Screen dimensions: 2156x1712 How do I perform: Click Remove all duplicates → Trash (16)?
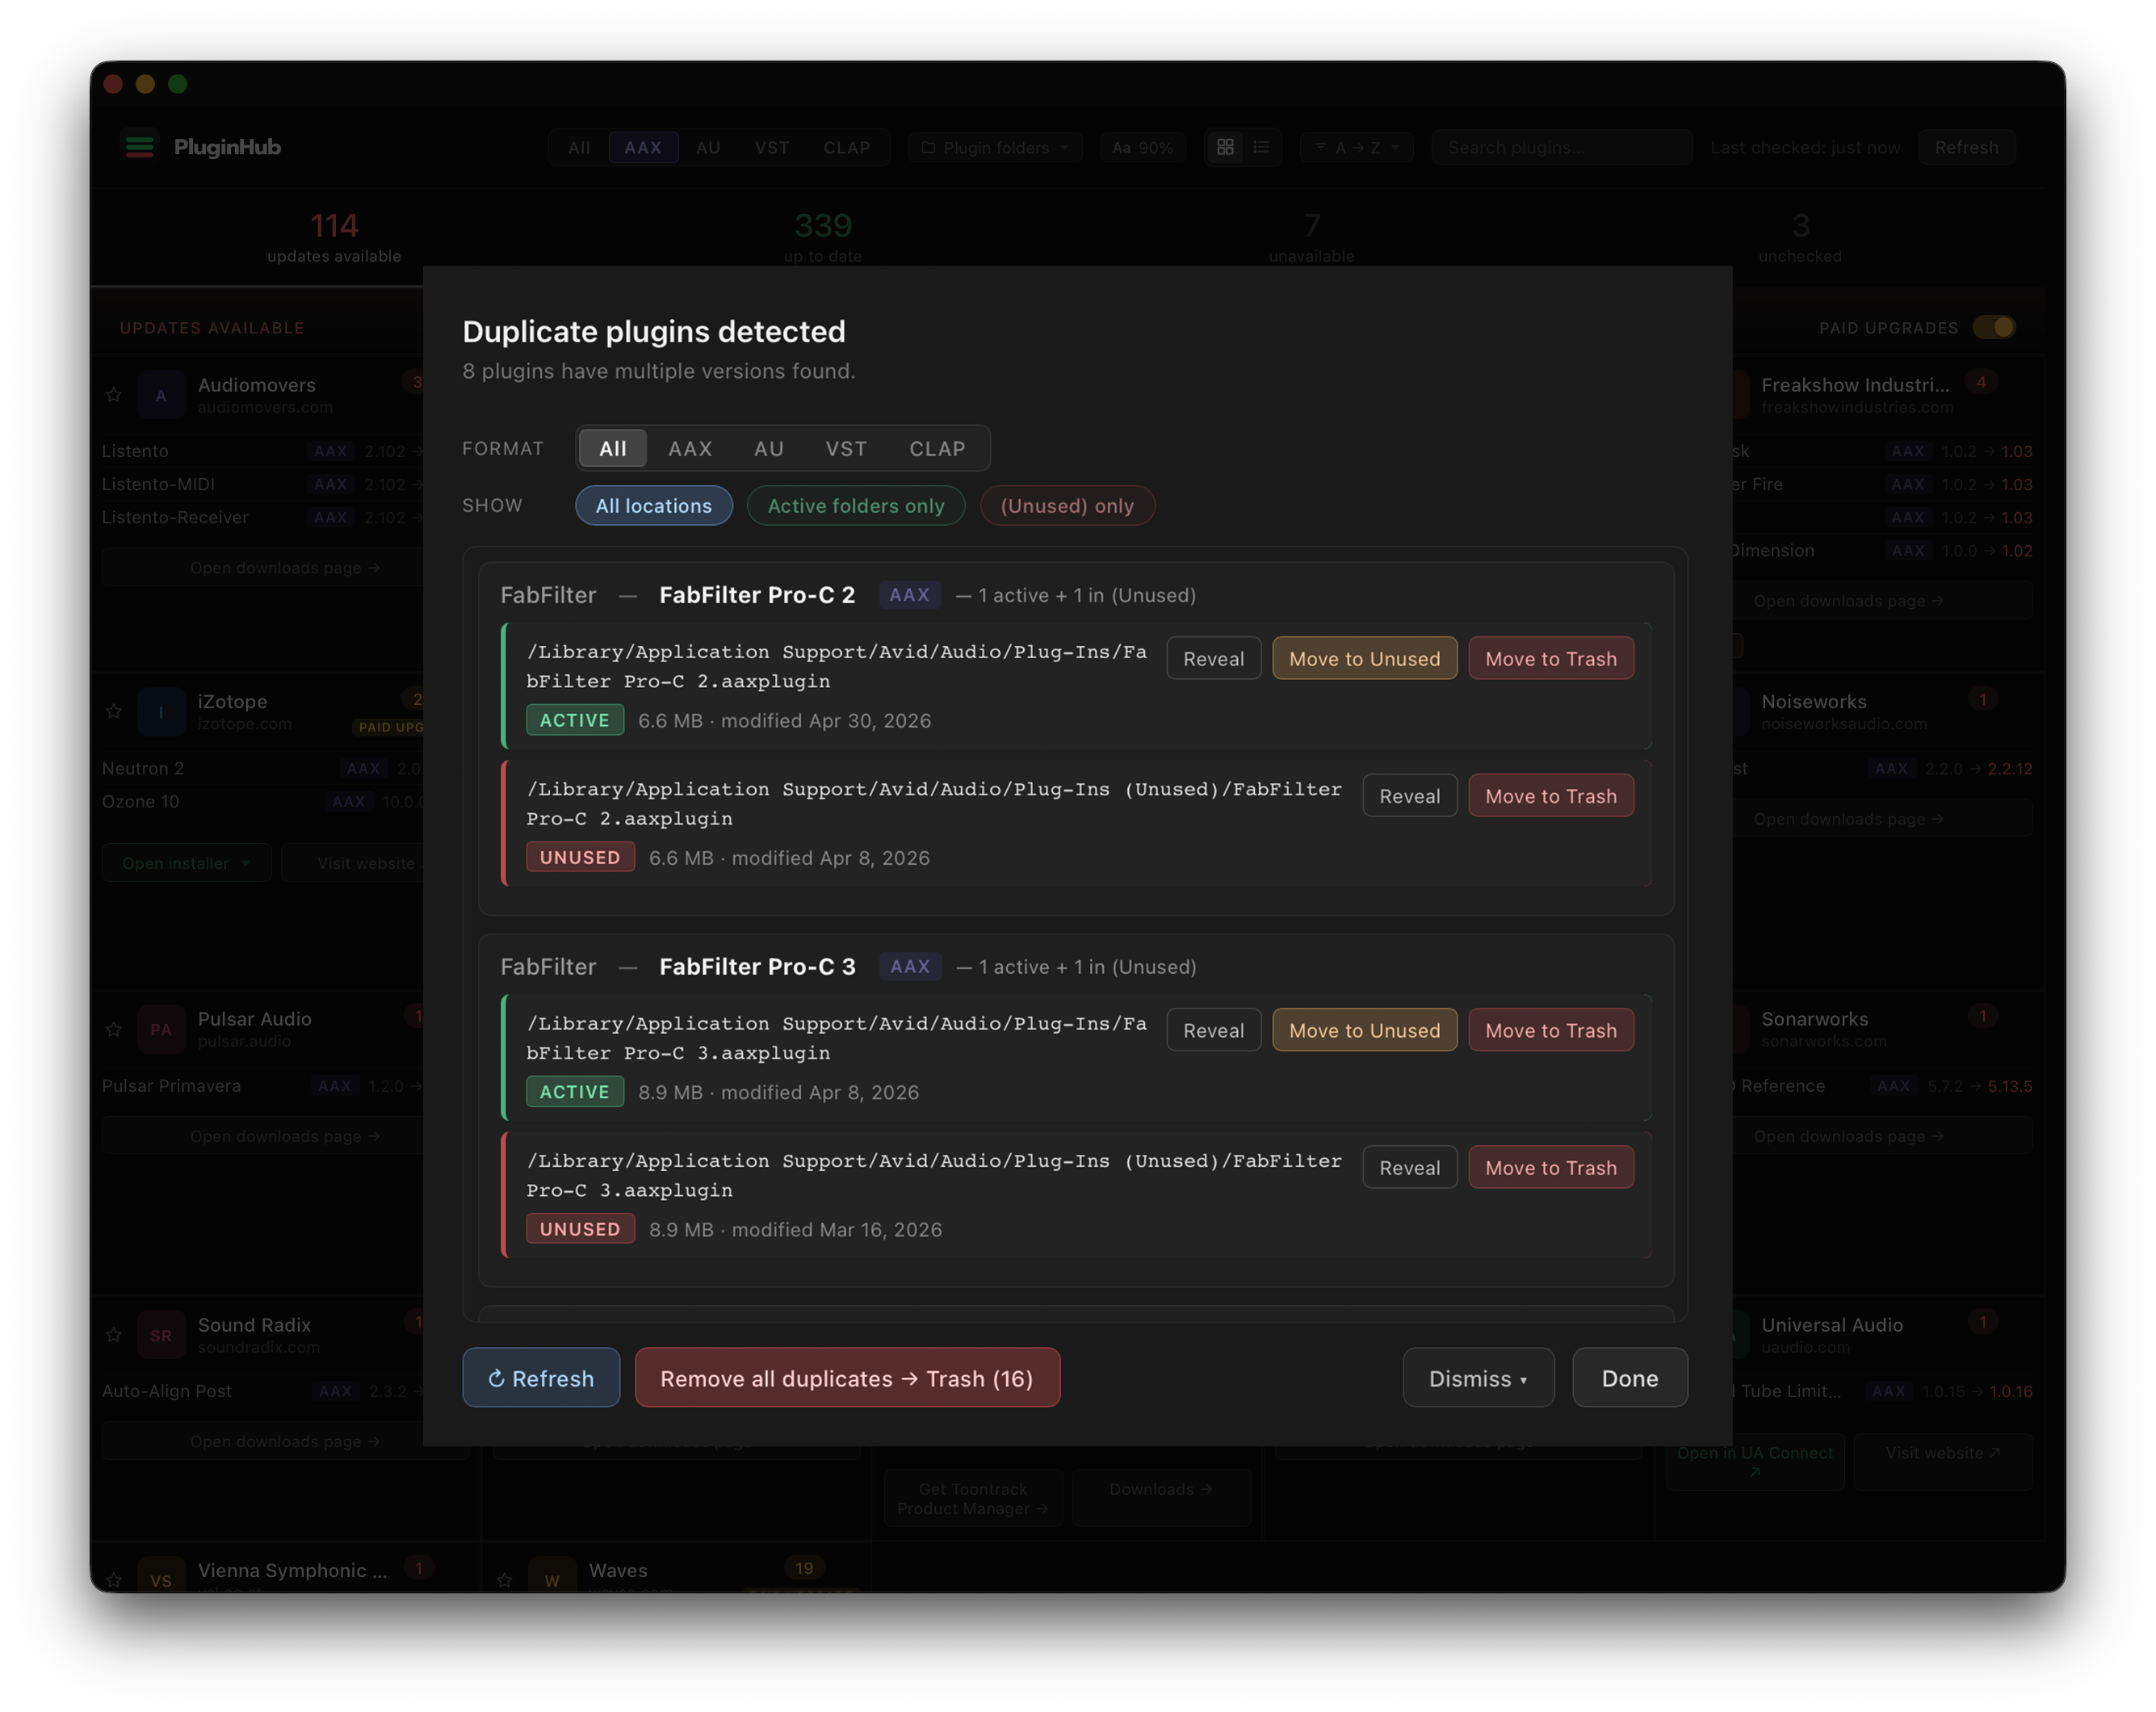click(847, 1377)
